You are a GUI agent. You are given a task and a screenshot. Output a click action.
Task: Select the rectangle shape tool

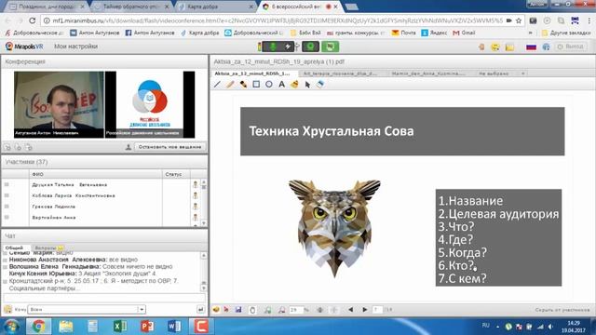(256, 85)
